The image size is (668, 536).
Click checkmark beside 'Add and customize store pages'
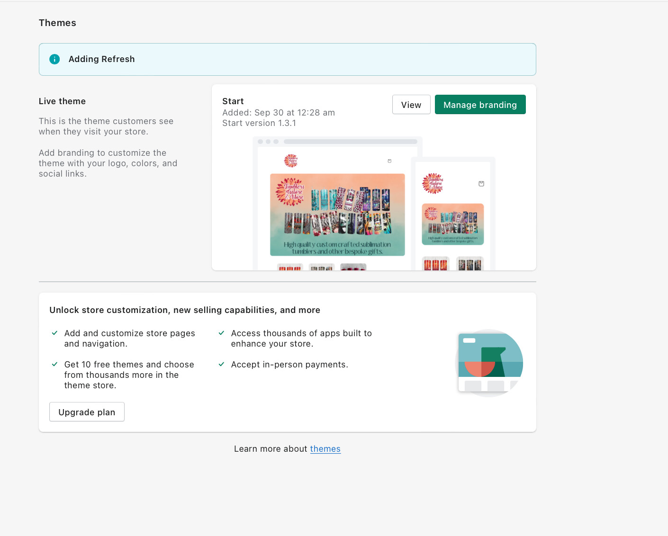[x=54, y=333]
